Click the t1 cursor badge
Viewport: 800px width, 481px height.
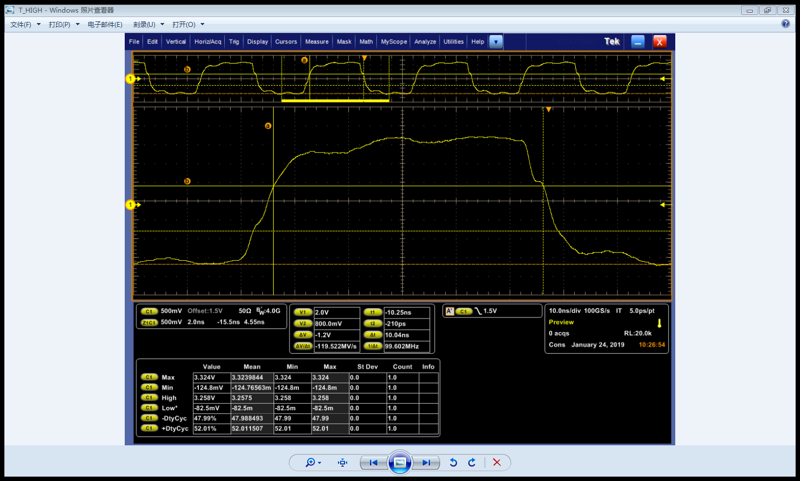coord(373,312)
